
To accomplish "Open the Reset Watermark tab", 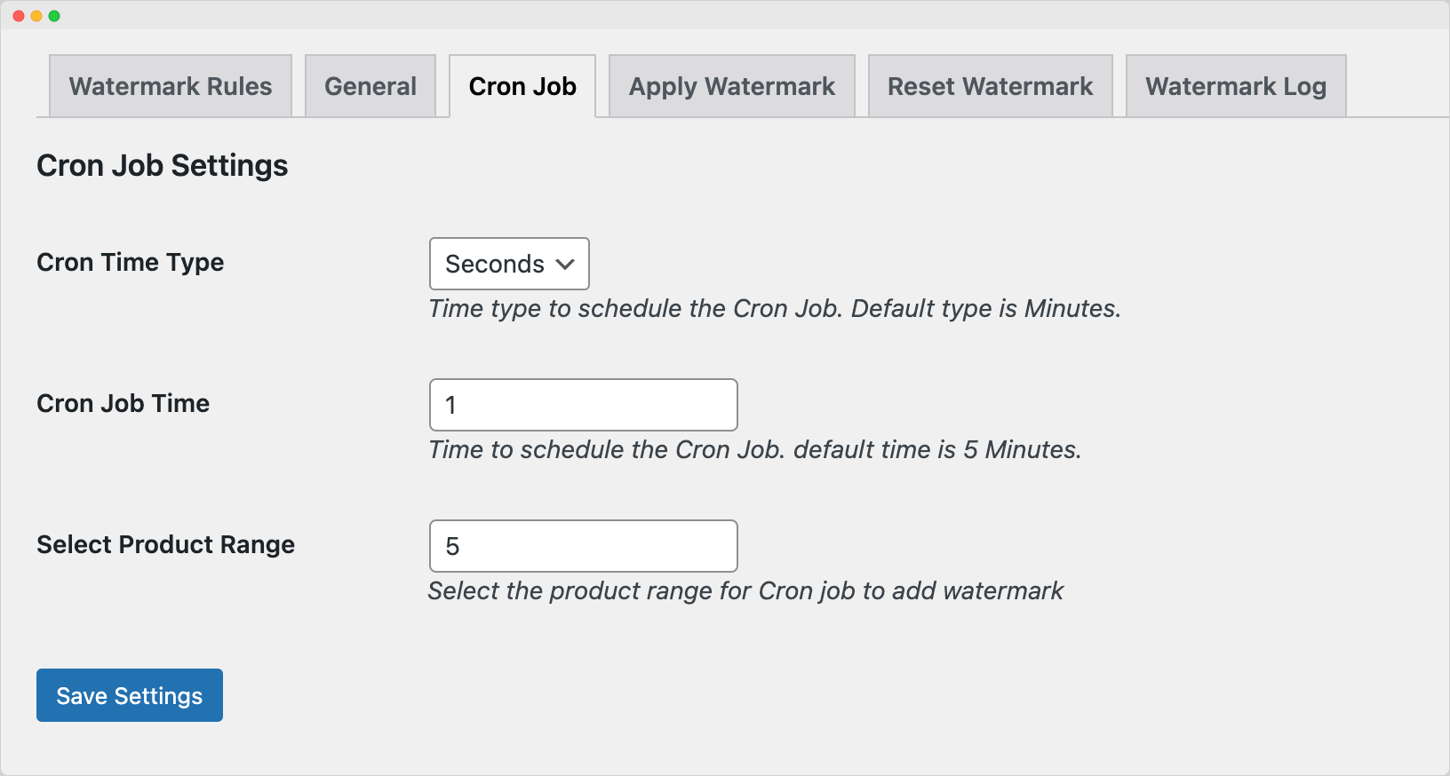I will (x=991, y=86).
